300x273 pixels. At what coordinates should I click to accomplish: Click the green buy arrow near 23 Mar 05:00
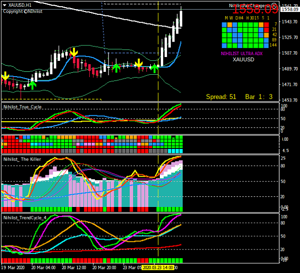(116, 68)
